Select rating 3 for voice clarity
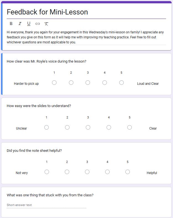Image resolution: width=173 pixels, height=218 pixels. [x=88, y=83]
